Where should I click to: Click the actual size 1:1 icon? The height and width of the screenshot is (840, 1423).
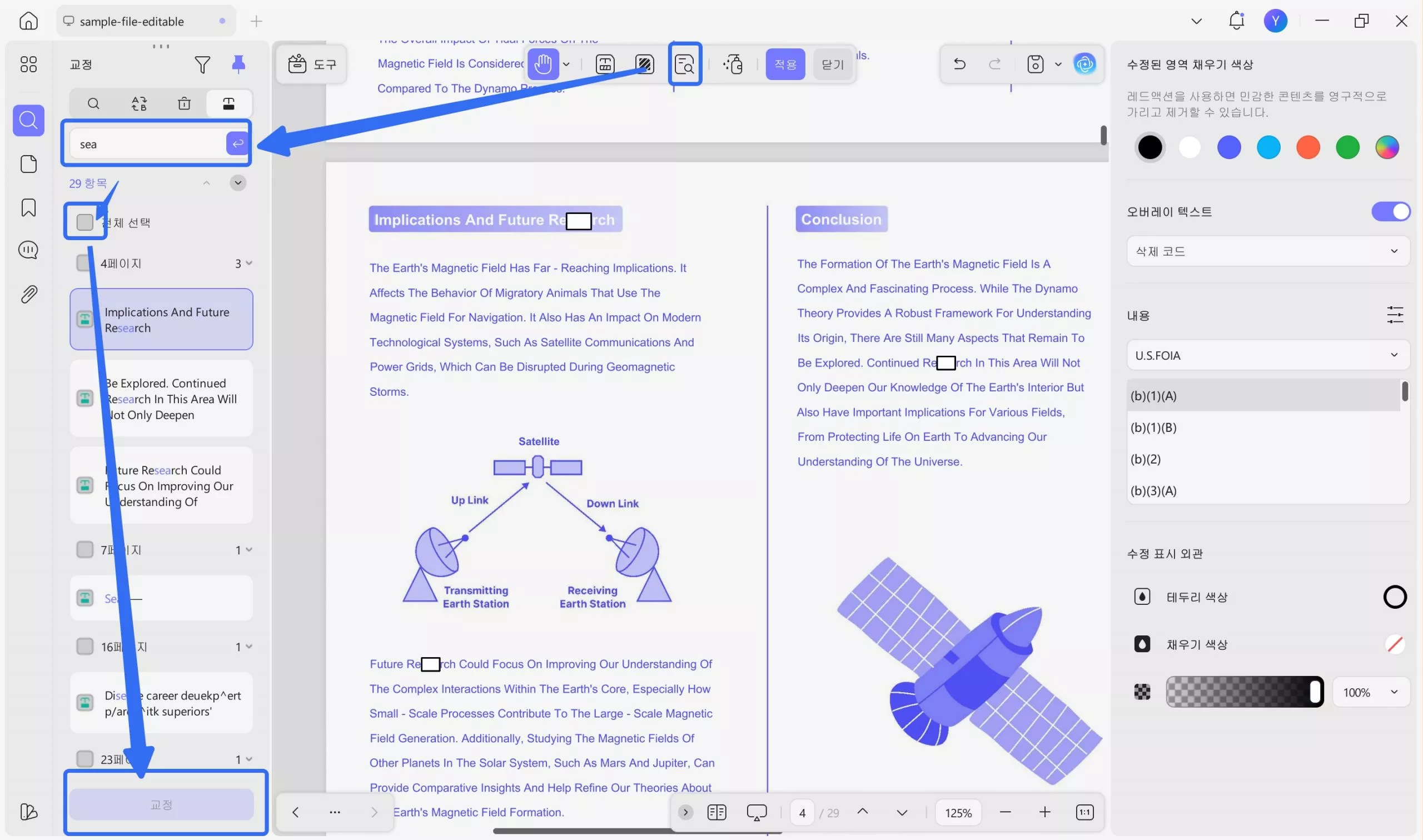(1084, 812)
